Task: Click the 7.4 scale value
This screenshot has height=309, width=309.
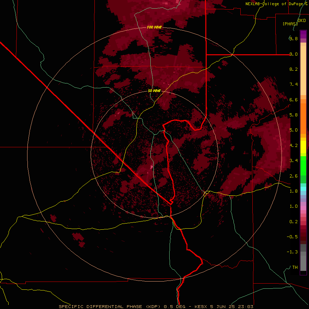Action: [294, 84]
